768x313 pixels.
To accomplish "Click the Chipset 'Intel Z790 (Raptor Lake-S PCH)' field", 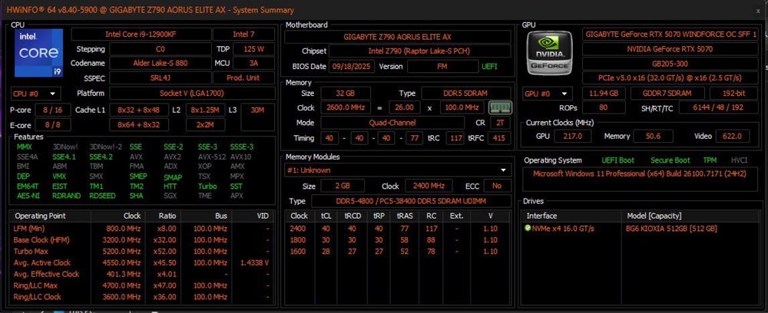I will tap(420, 51).
